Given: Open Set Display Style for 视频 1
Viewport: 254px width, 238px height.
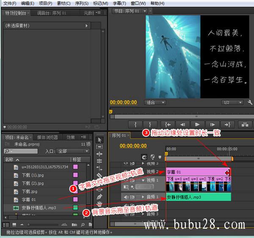Looking at the screenshot, I should (x=126, y=187).
